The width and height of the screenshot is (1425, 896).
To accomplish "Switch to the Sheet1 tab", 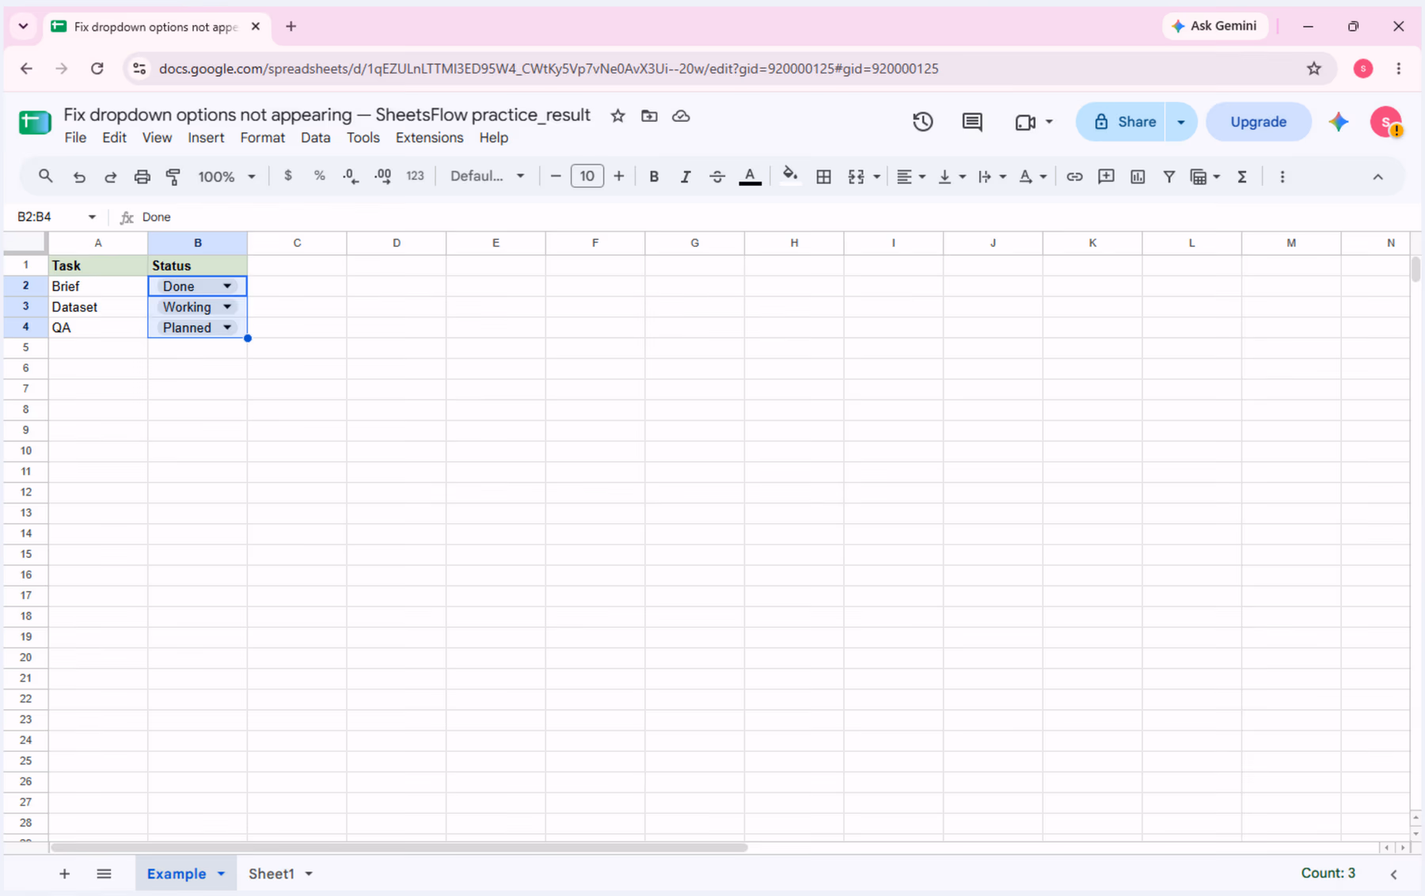I will (x=272, y=874).
